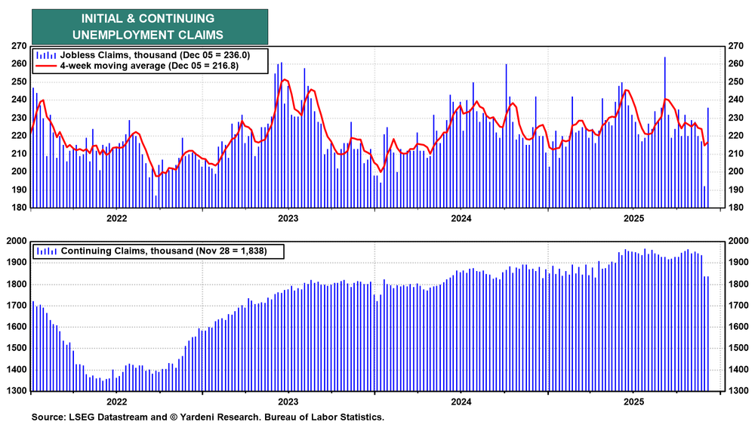Click the lowest upper-chart bar near 2025's end
755x425 pixels.
coord(704,196)
